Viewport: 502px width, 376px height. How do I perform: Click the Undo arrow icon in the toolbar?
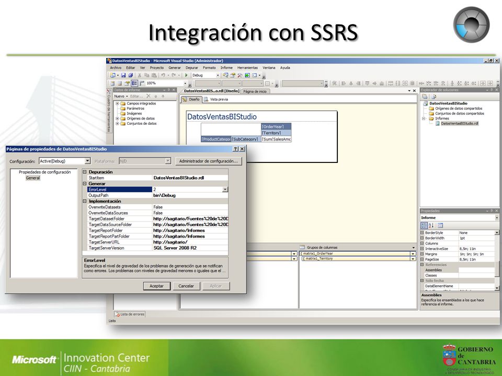[x=163, y=75]
